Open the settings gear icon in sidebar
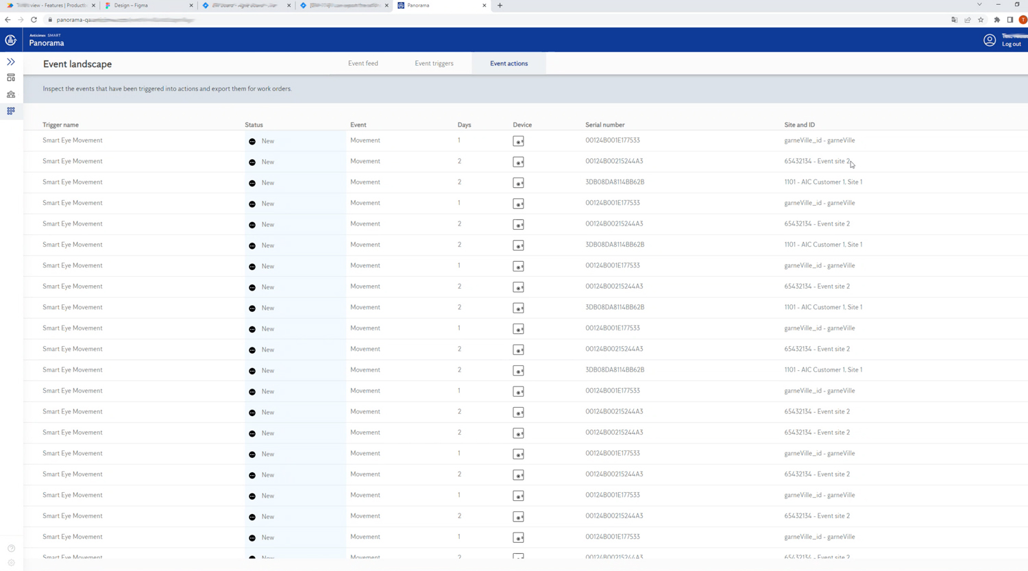Viewport: 1028px width, 571px height. (x=11, y=563)
